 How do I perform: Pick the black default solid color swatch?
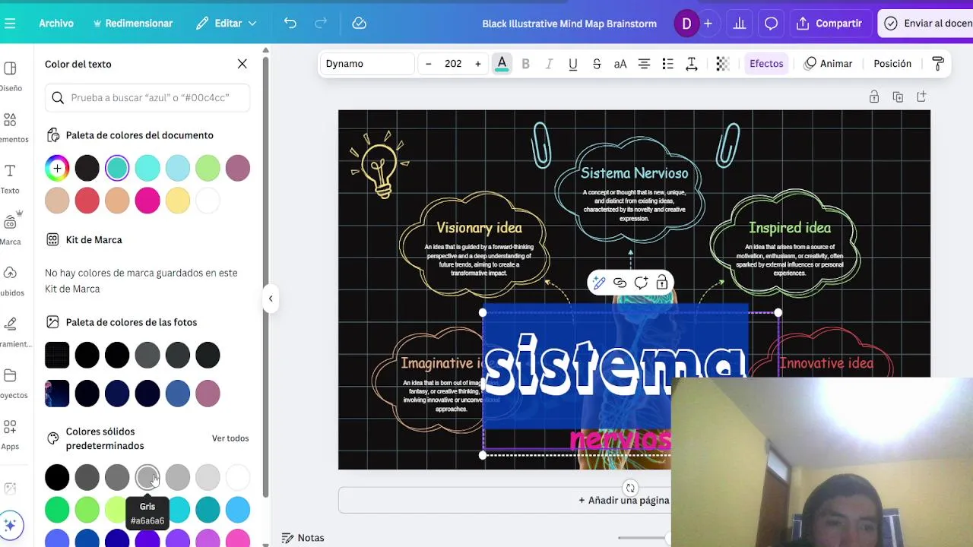(57, 477)
